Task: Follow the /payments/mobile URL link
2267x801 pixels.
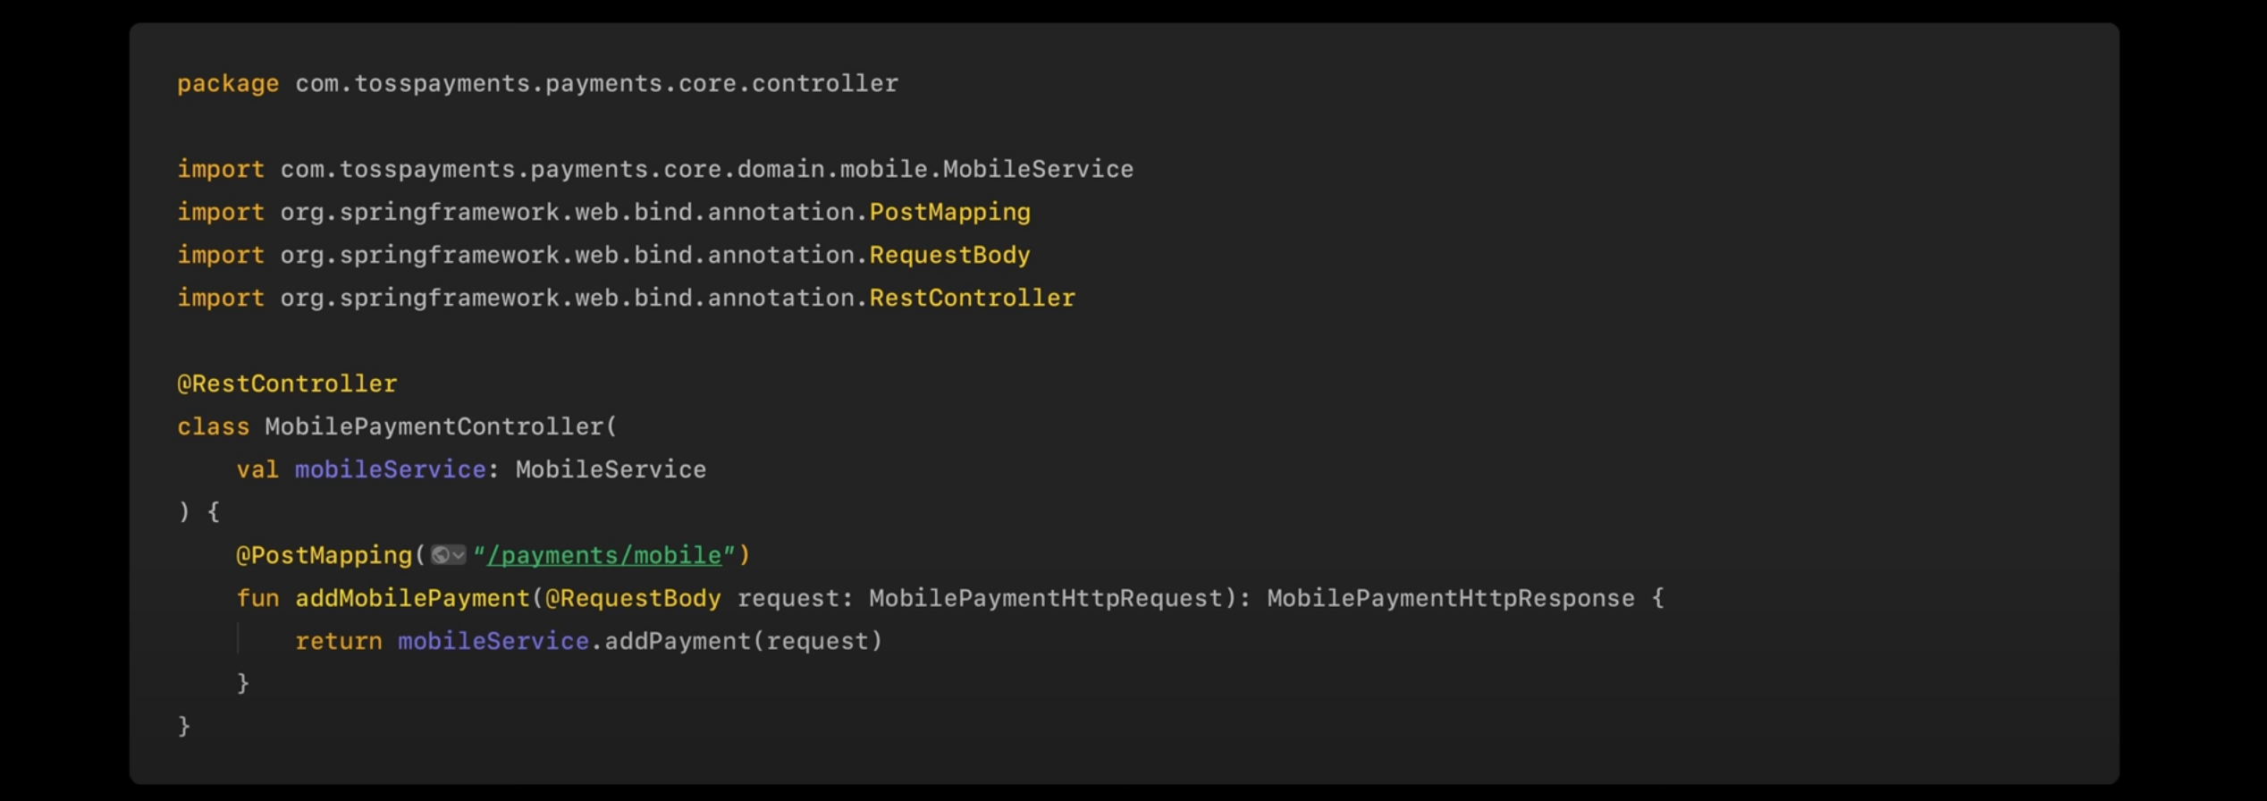Action: (603, 555)
